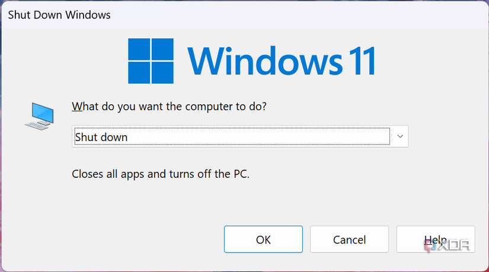Click the underlined W in the prompt

[x=77, y=107]
